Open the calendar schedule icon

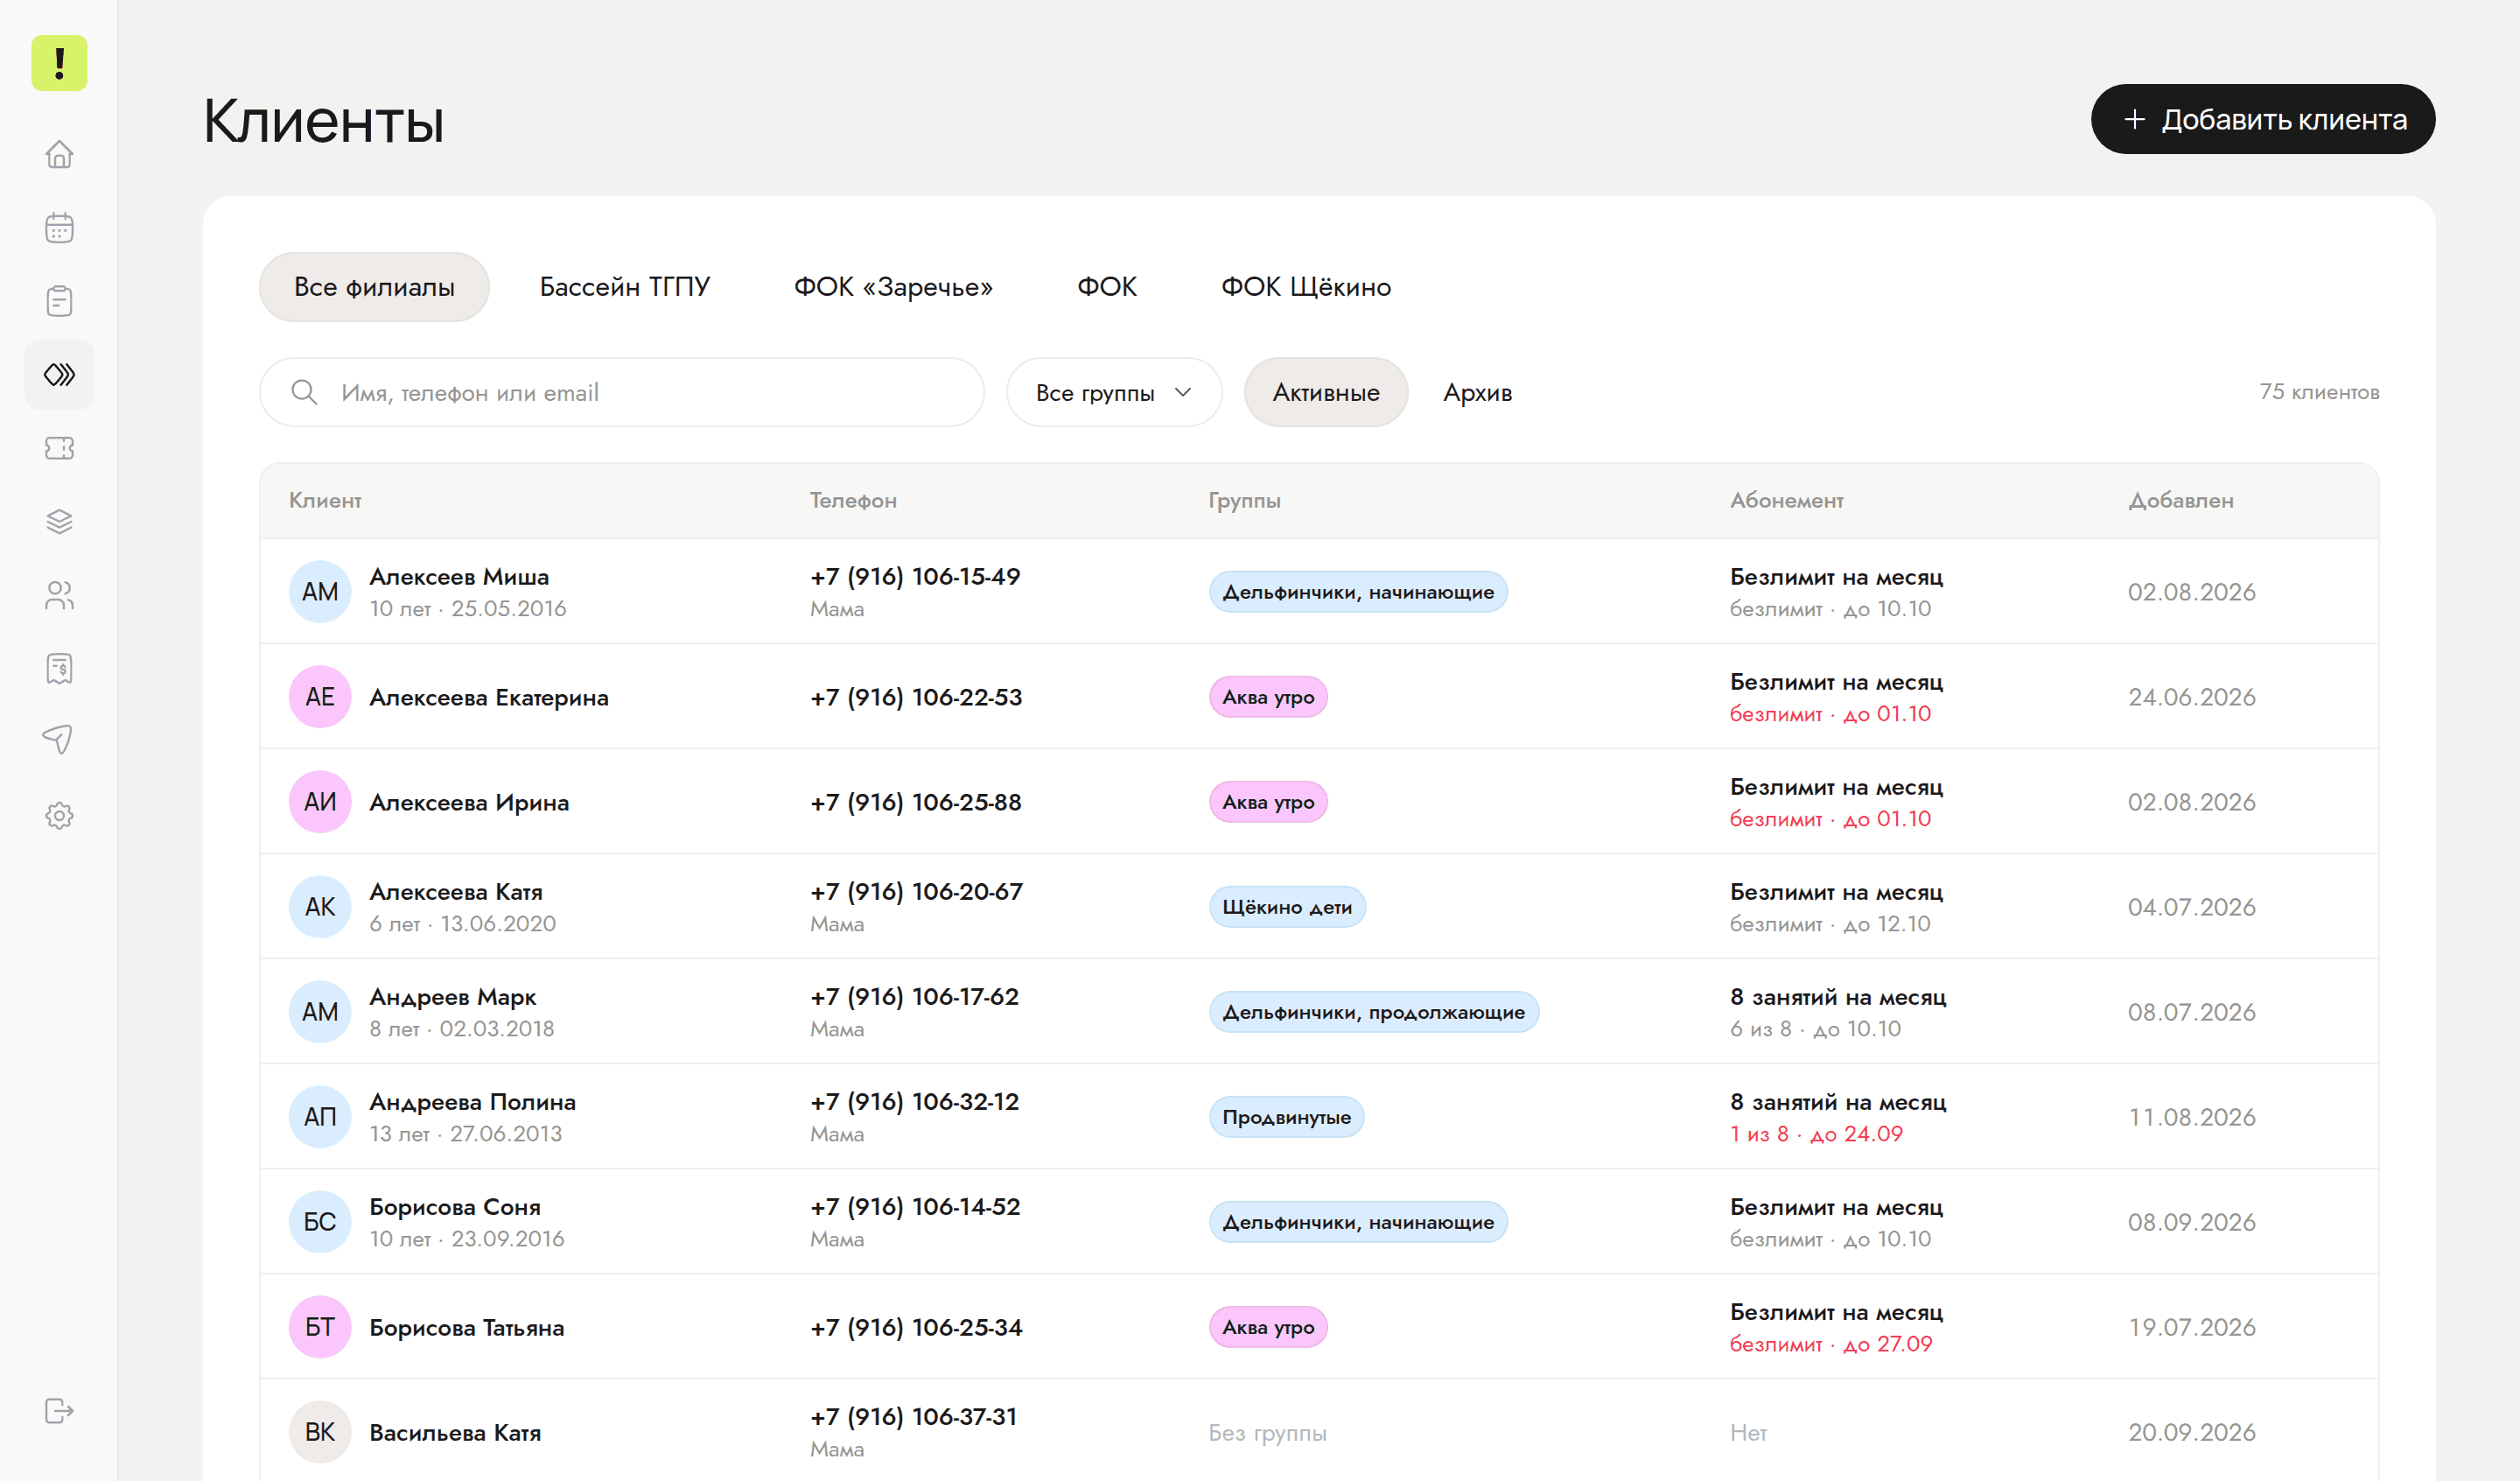(59, 228)
